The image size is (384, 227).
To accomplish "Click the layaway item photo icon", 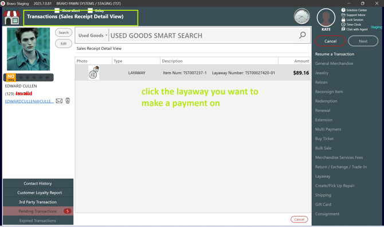I will (x=94, y=73).
